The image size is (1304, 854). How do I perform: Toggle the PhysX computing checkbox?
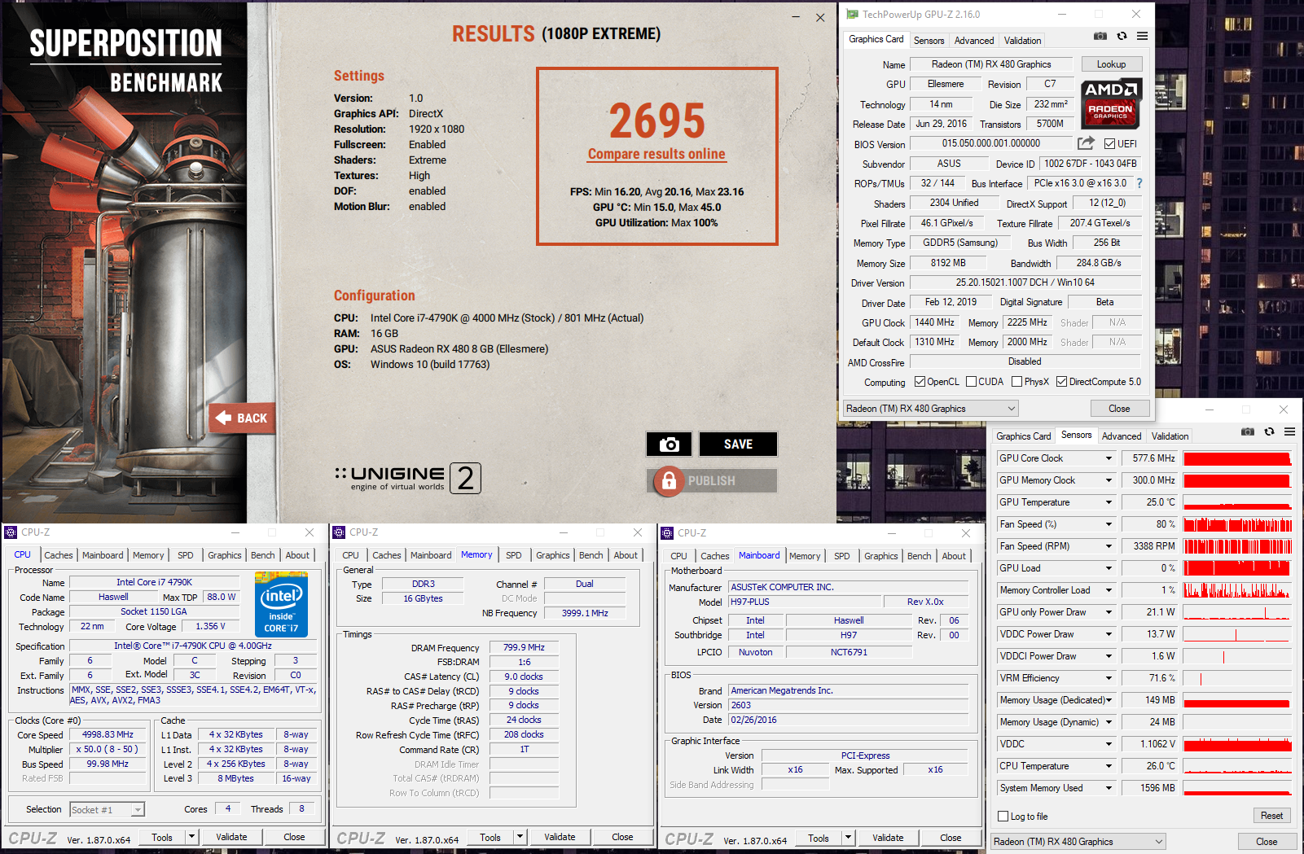1016,381
